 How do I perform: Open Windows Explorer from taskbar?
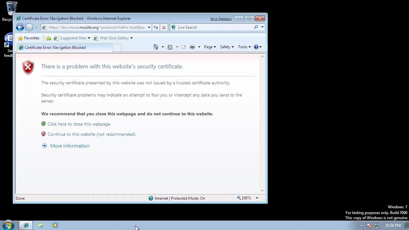click(x=41, y=226)
